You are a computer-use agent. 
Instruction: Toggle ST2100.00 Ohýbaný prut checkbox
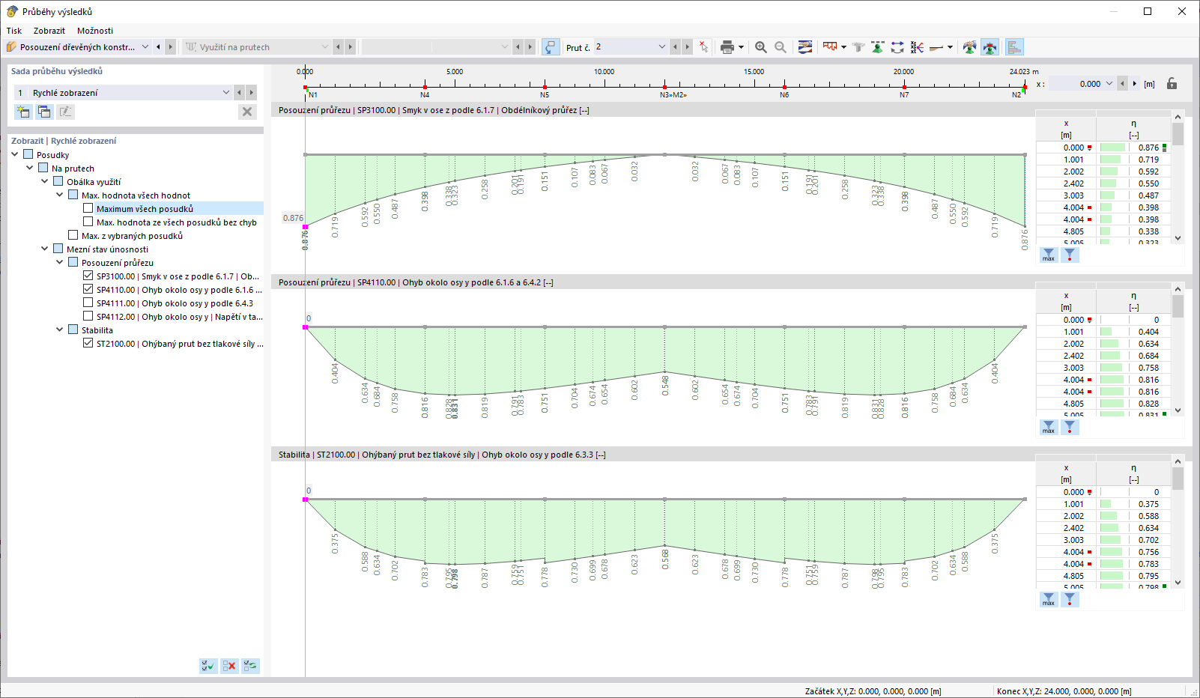pos(88,343)
